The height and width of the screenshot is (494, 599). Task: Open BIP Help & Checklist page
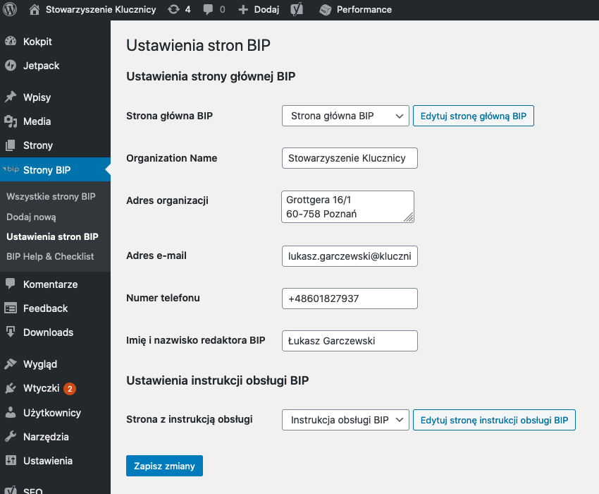[50, 256]
